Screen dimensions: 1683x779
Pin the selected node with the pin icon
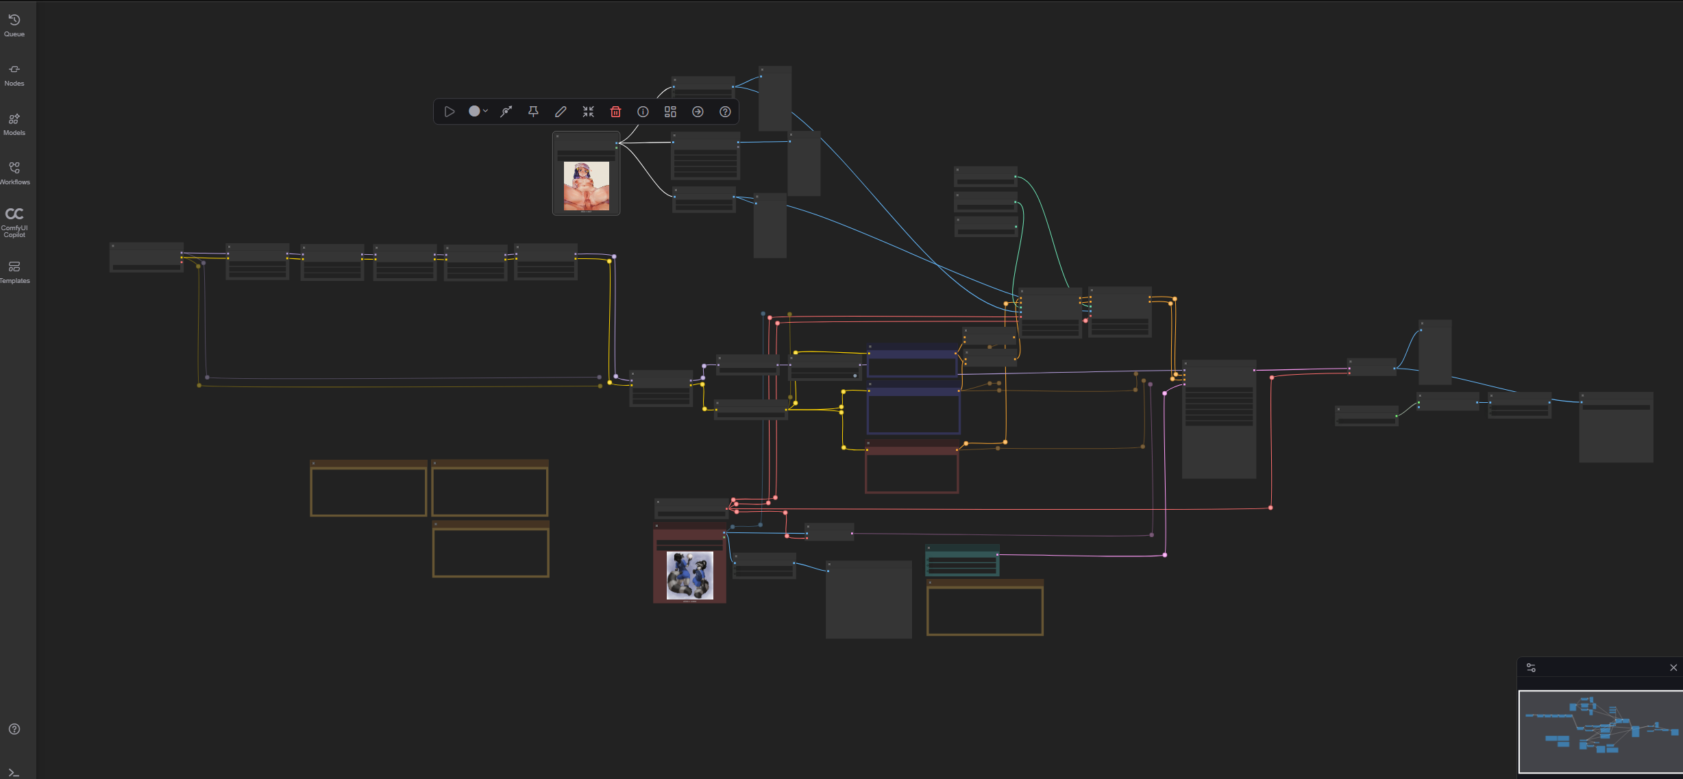coord(533,112)
